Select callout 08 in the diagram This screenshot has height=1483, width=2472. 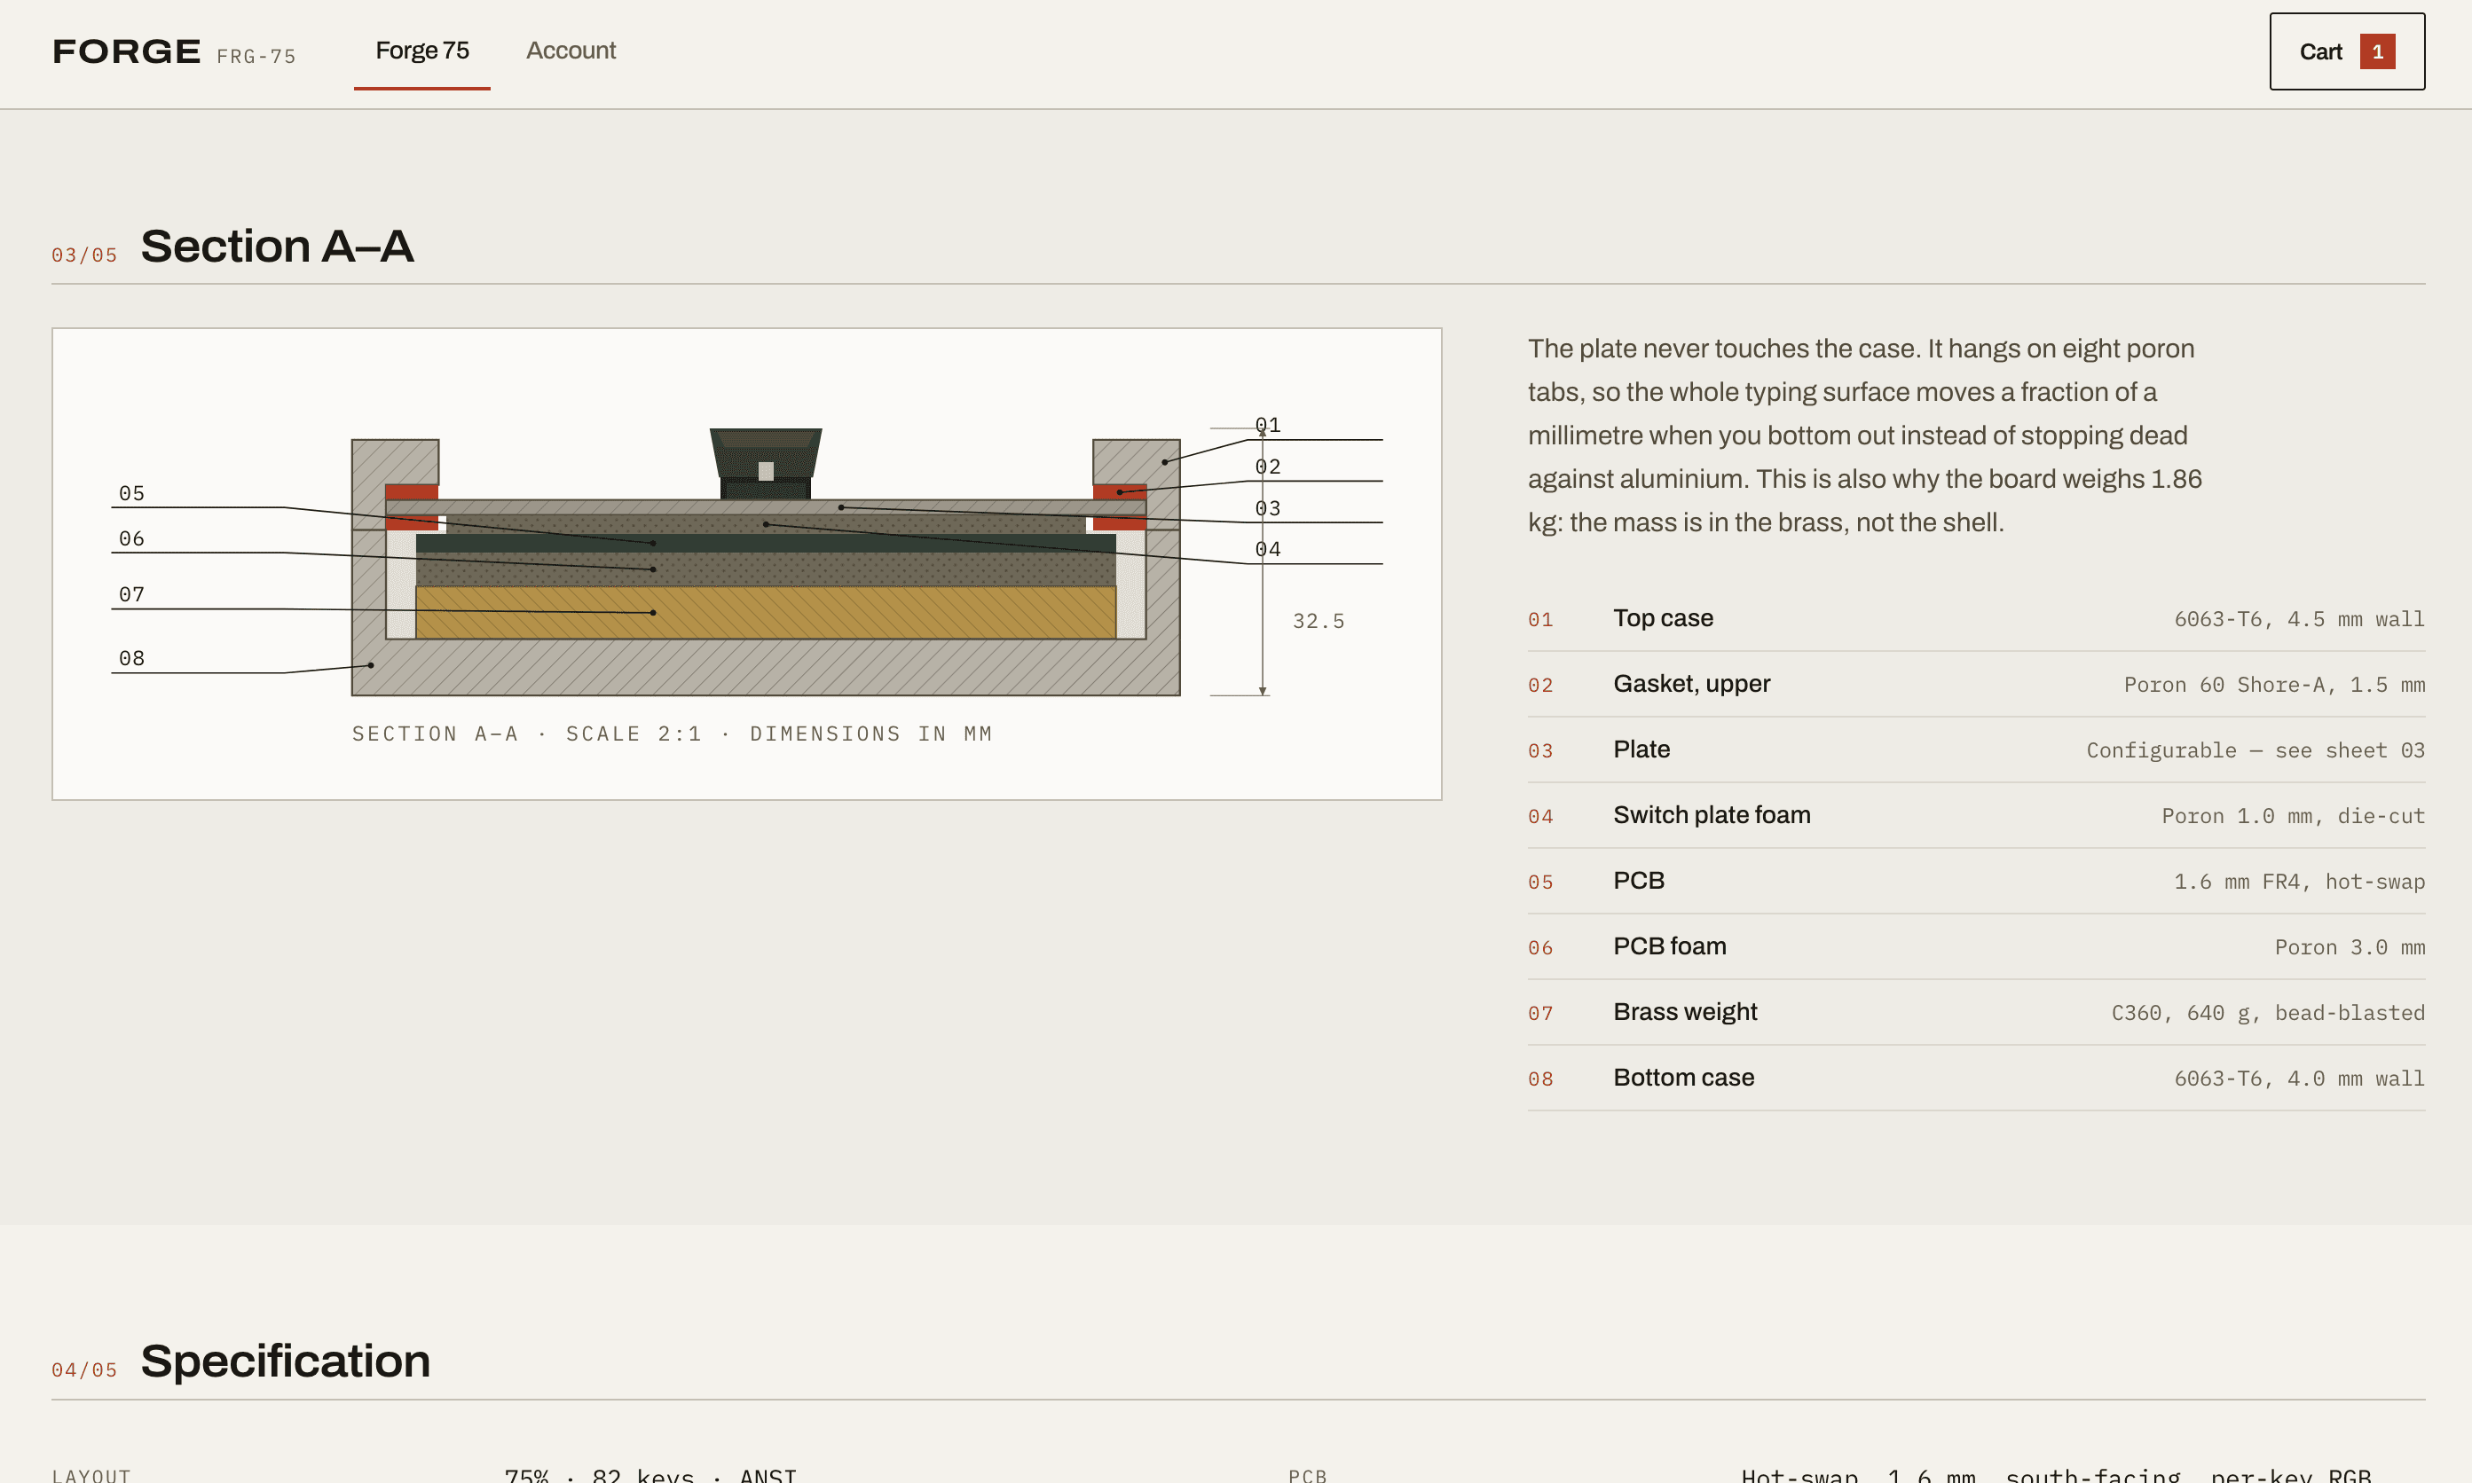(x=132, y=658)
